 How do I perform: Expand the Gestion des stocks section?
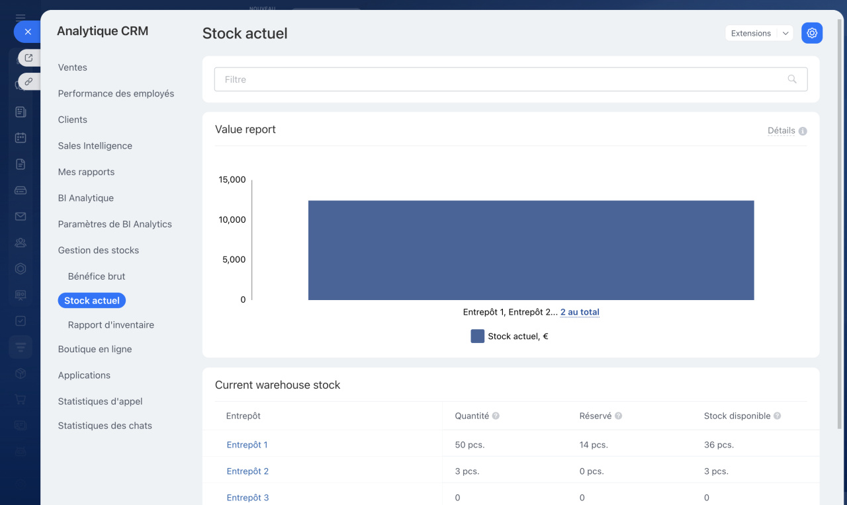[x=99, y=250]
